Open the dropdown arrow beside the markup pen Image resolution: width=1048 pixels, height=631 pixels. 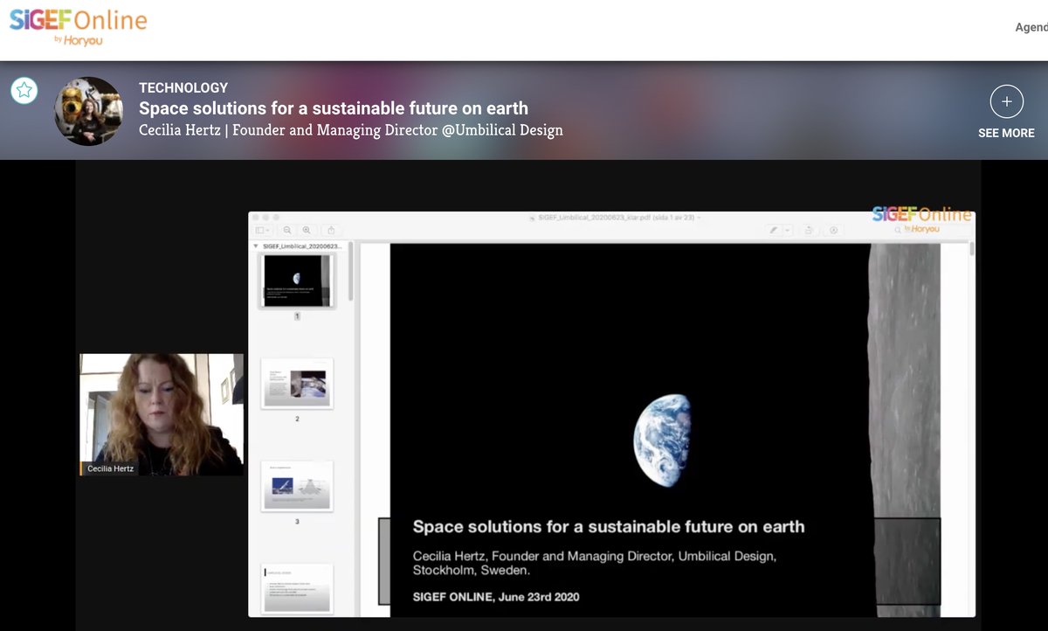[788, 230]
